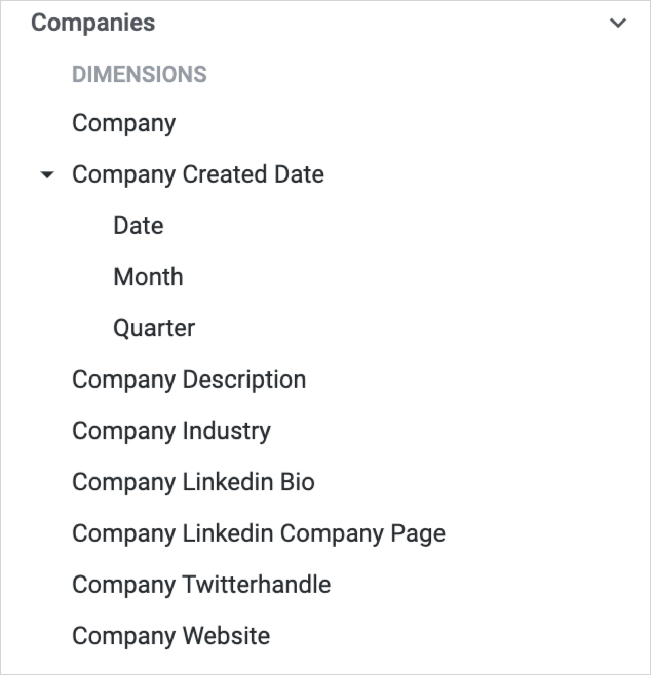
Task: Choose the Month timeframe option
Action: [148, 277]
